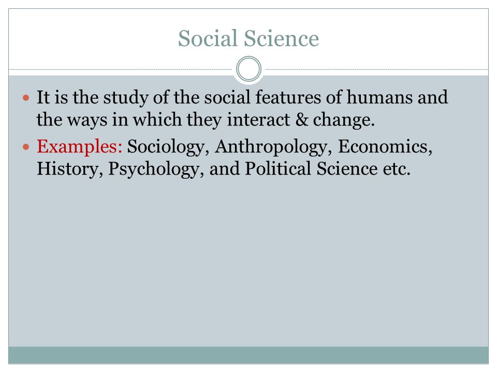This screenshot has width=497, height=372.
Task: Select the red 'Examples:' label
Action: tap(80, 147)
